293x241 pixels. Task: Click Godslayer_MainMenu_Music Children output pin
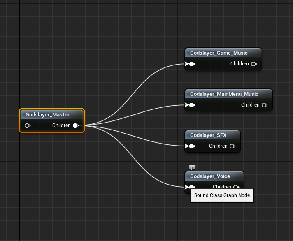tap(265, 105)
